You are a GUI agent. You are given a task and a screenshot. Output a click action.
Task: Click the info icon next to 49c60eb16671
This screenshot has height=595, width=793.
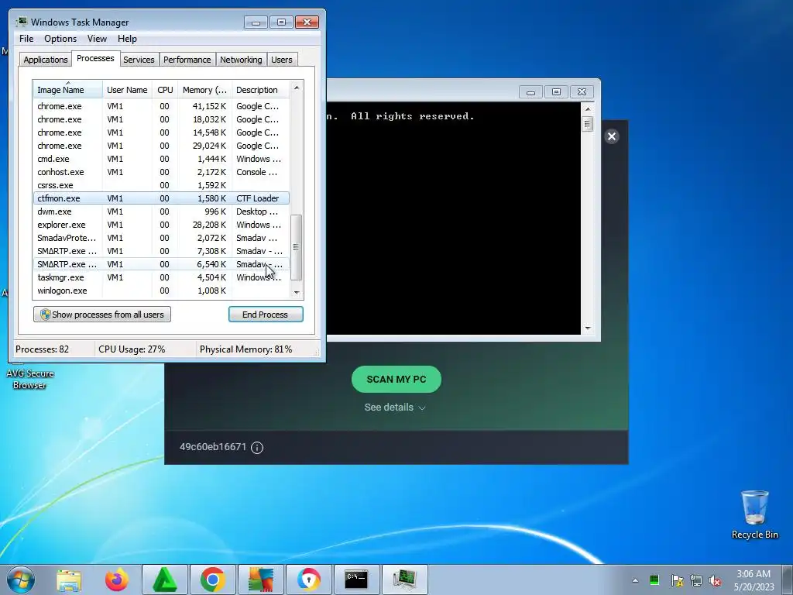point(257,447)
